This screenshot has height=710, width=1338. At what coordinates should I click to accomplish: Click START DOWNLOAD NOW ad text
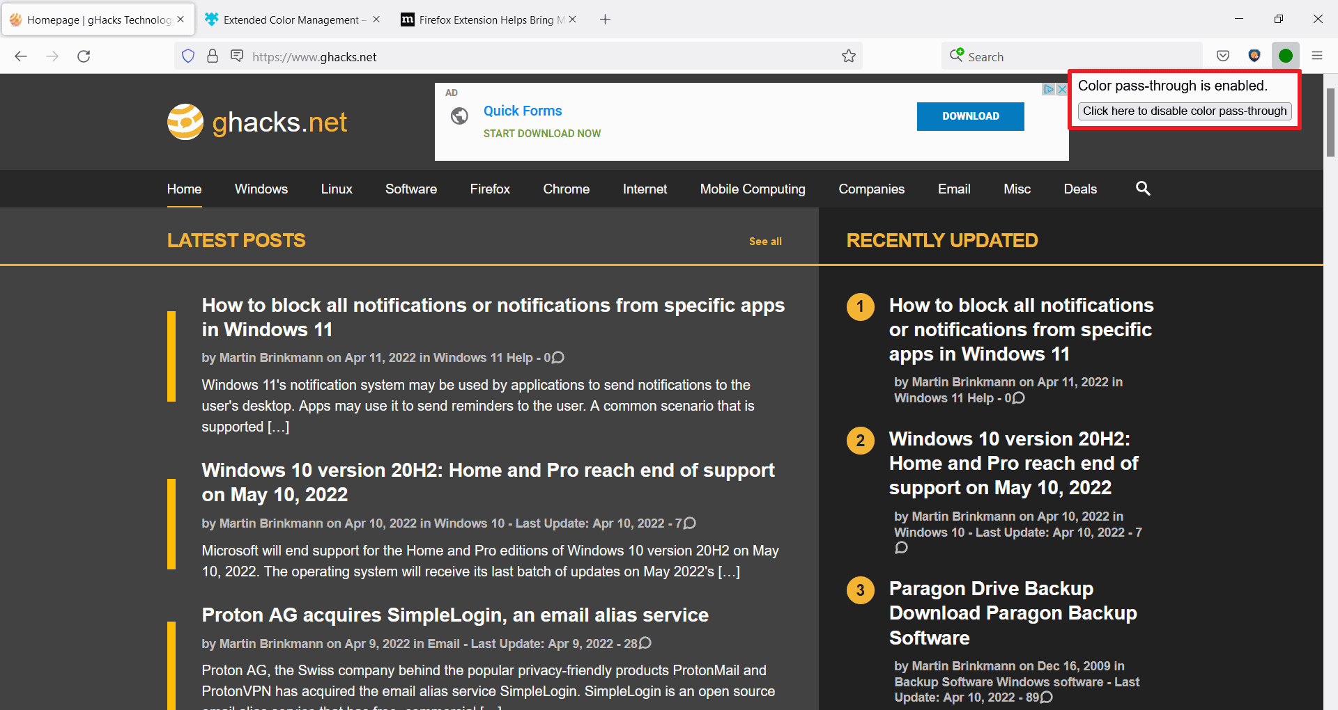541,134
